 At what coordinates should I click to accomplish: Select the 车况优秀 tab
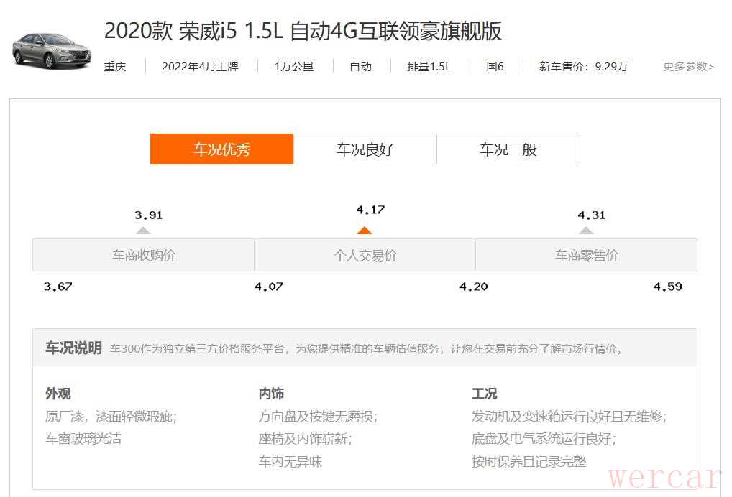(x=221, y=149)
